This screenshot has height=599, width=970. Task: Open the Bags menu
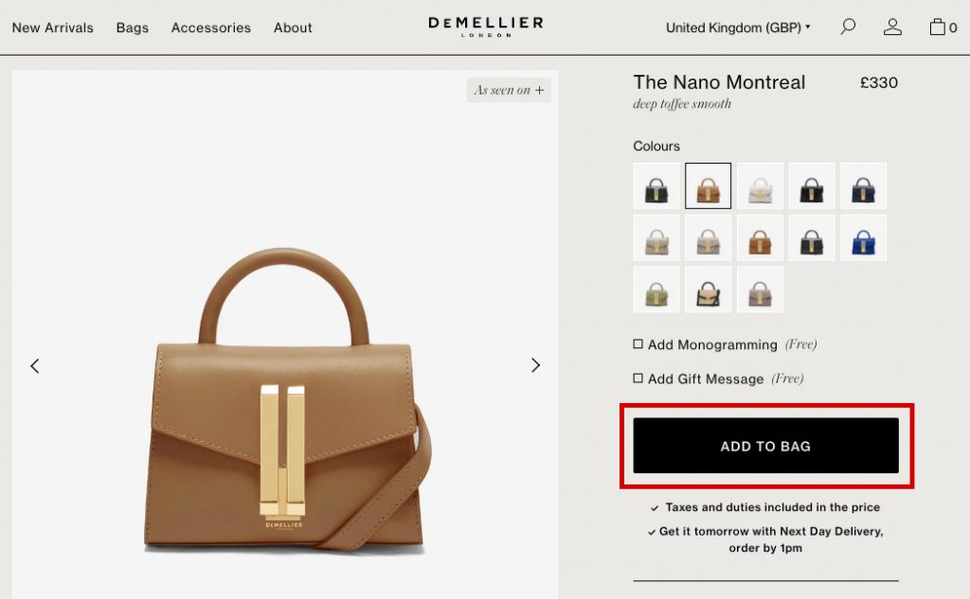[x=133, y=27]
